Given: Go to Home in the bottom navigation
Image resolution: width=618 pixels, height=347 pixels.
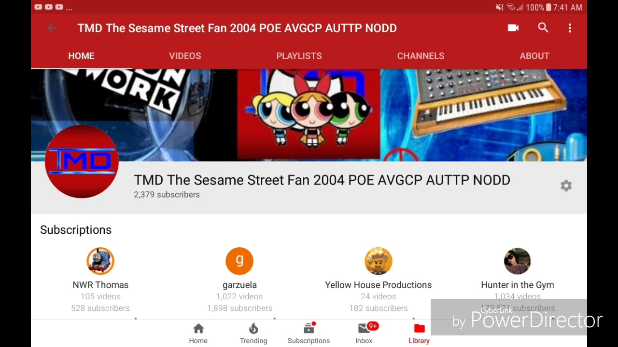Looking at the screenshot, I should pos(198,334).
